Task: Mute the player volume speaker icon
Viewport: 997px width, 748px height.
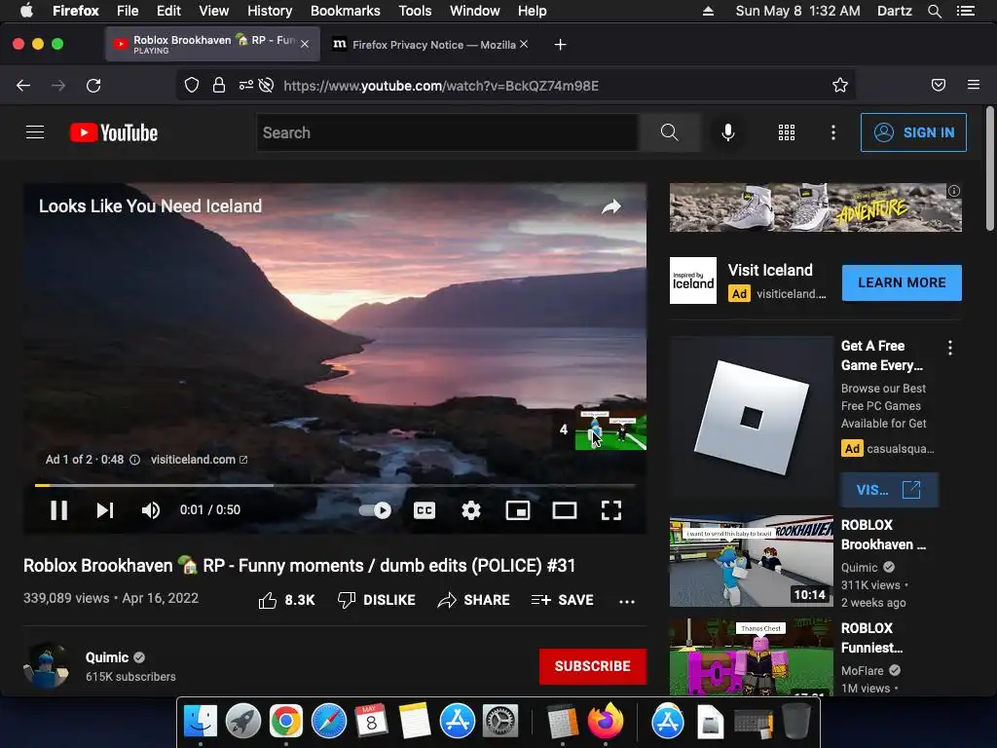Action: point(151,510)
